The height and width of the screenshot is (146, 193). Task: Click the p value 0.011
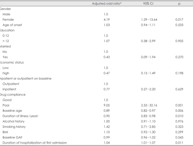179,143
